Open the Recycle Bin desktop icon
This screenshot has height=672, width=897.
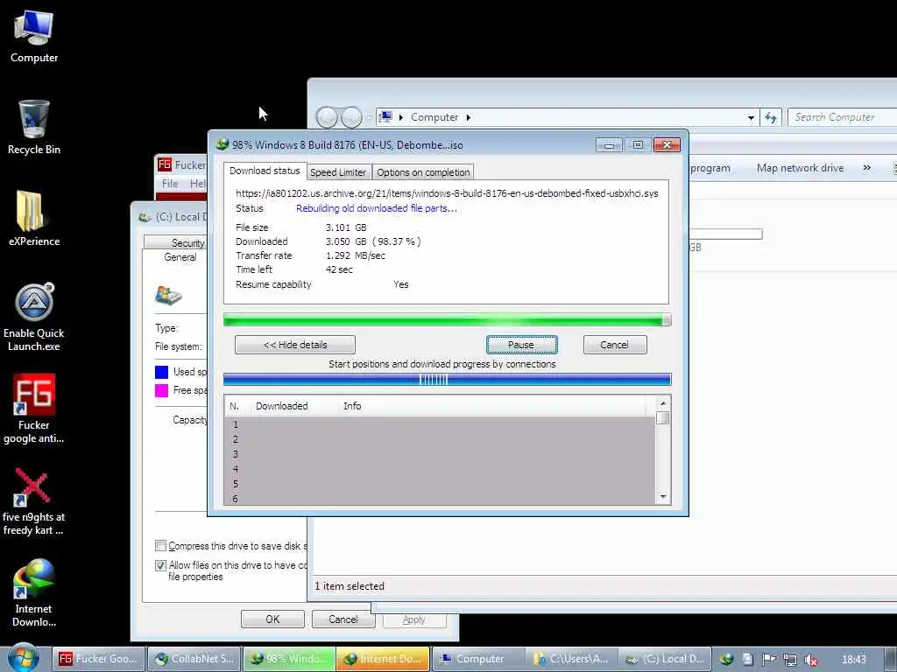click(x=34, y=128)
